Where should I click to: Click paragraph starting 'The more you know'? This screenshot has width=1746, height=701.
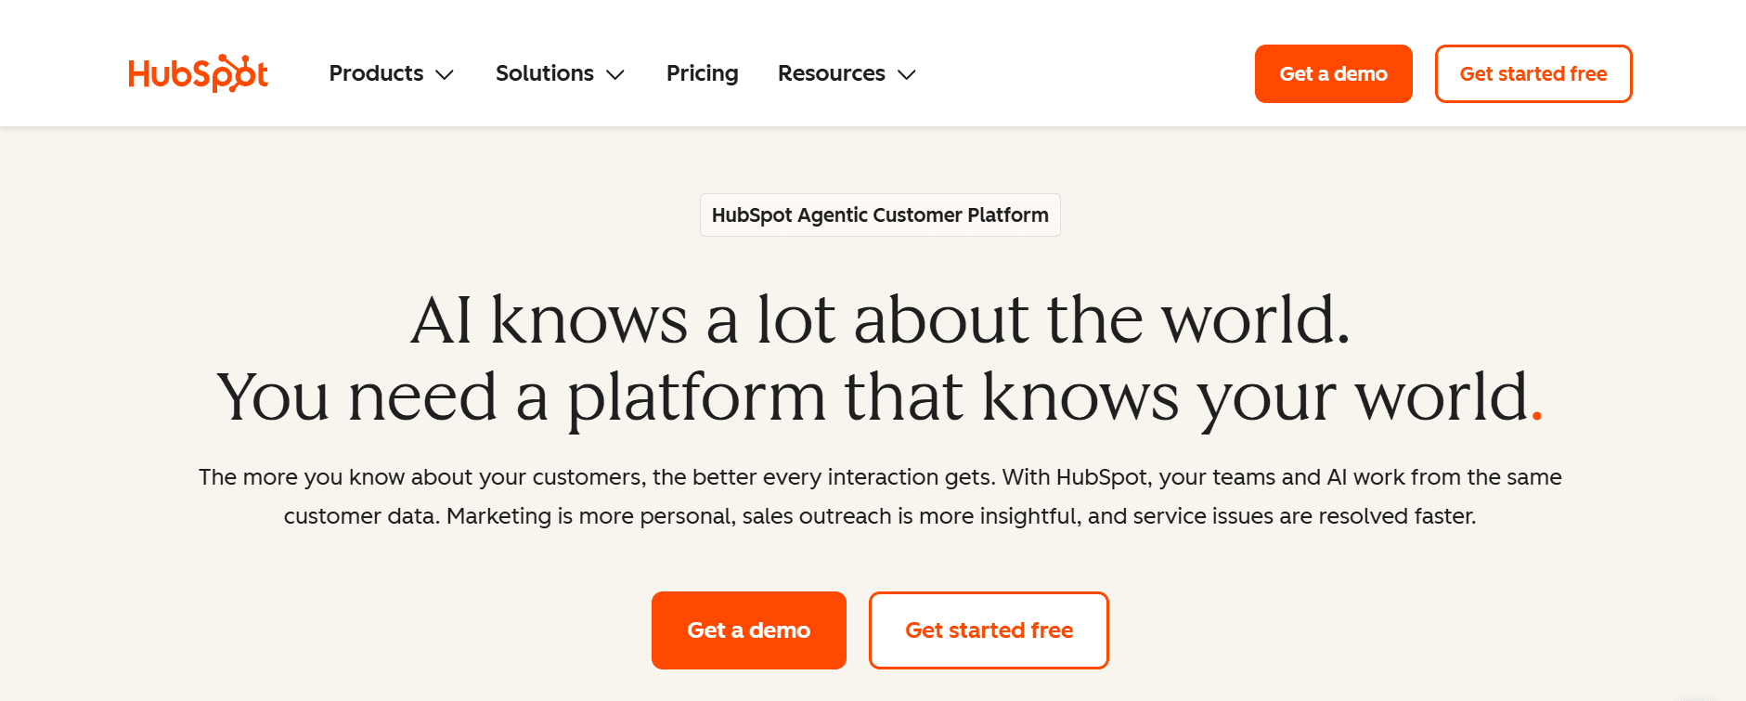click(880, 497)
